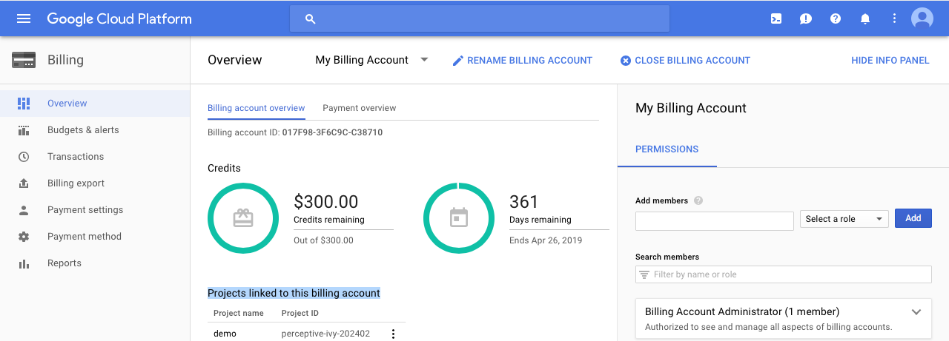Go to Overview in sidebar
The image size is (949, 341).
(x=67, y=104)
